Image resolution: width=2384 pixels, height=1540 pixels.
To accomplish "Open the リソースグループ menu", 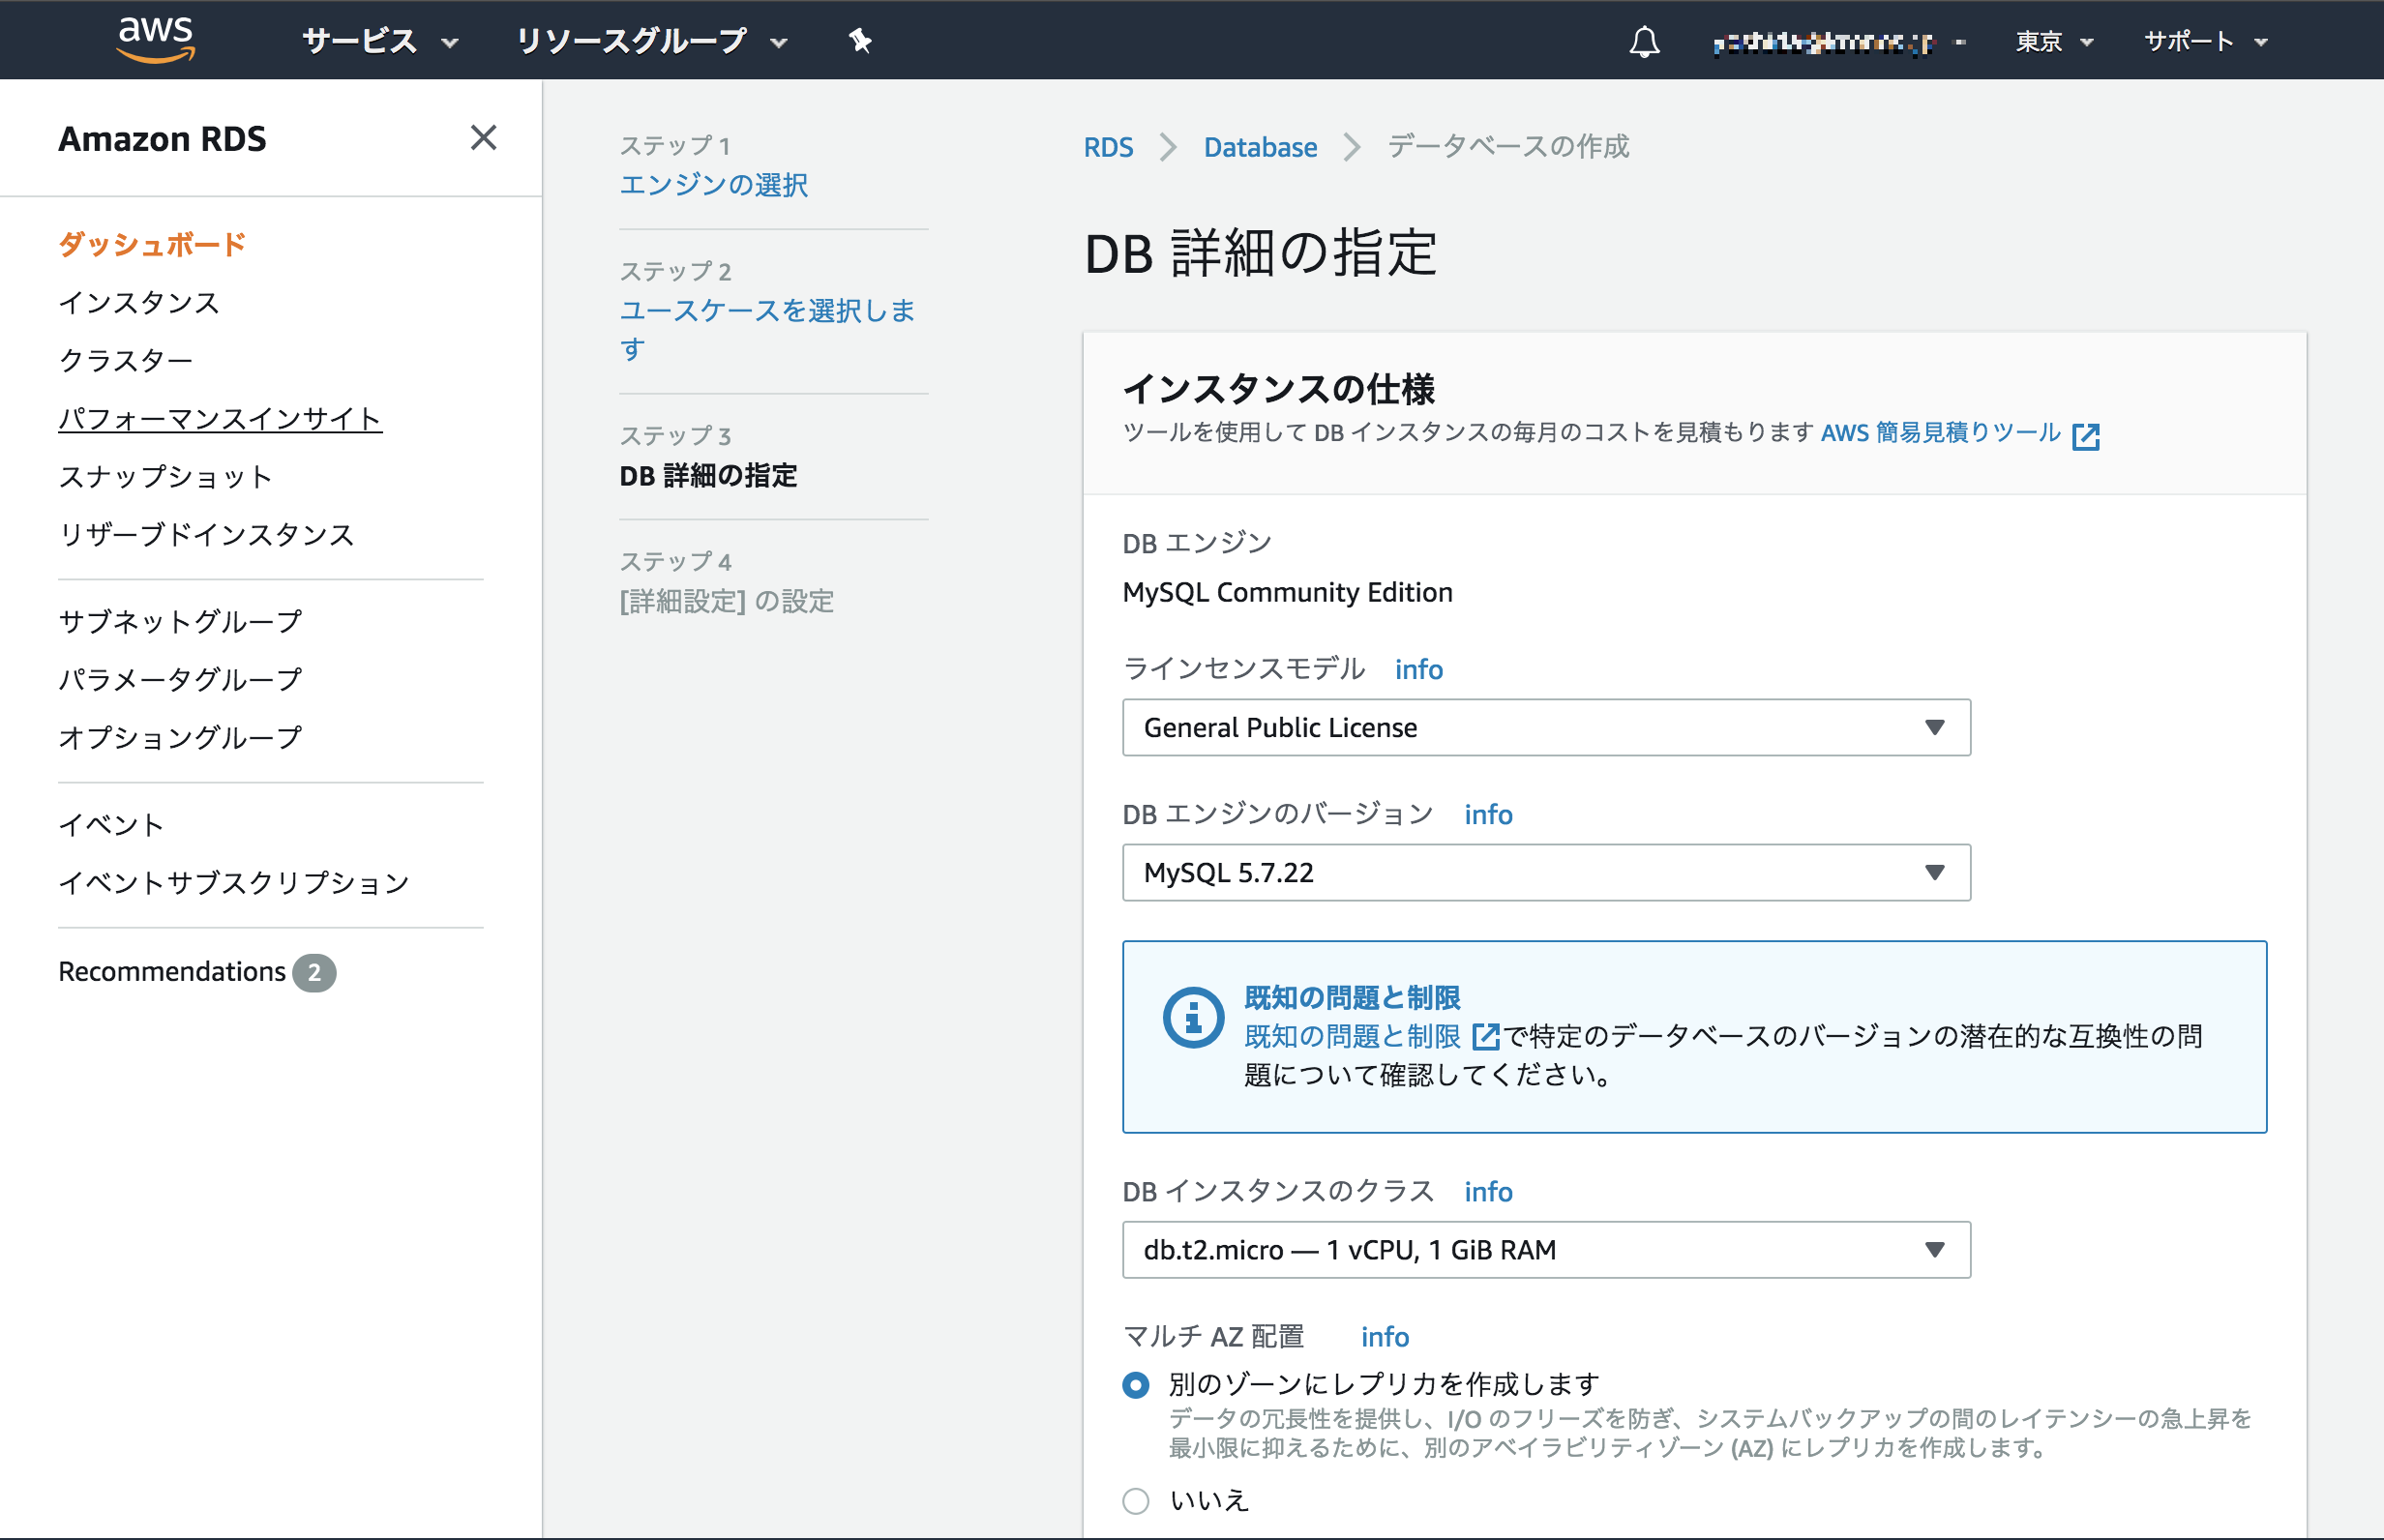I will pos(652,41).
